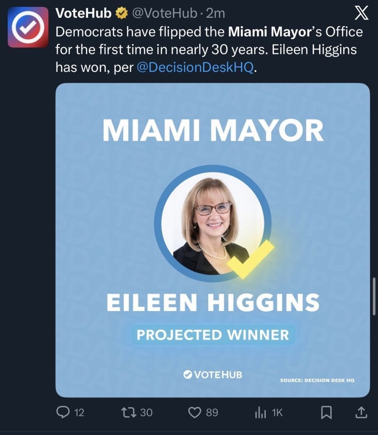Bookmark this VoteHub post
Viewport: 378px width, 435px height.
pyautogui.click(x=326, y=412)
